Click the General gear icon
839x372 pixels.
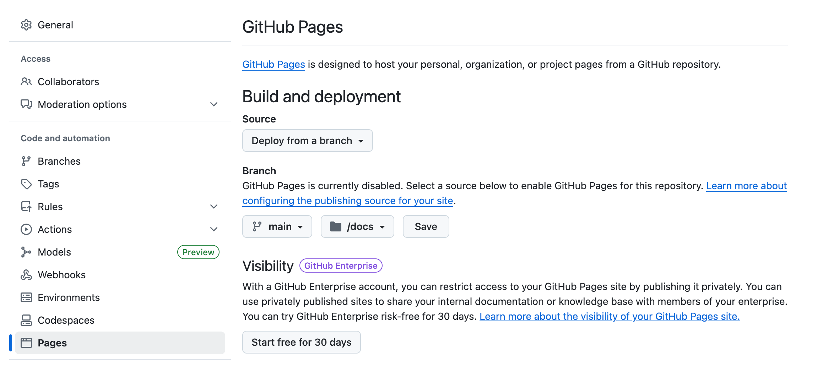click(x=26, y=25)
